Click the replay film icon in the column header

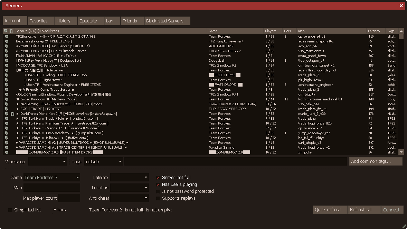point(11,31)
